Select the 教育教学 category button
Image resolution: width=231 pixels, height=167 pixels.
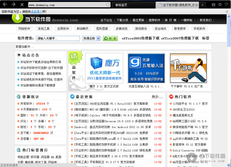[180, 28]
